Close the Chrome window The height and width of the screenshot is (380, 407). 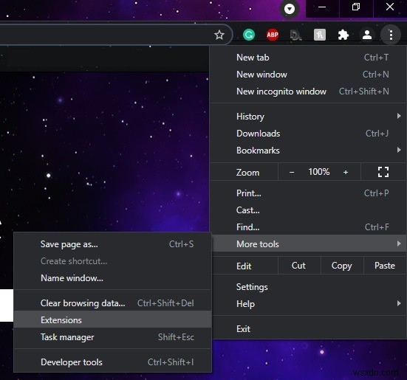[390, 7]
